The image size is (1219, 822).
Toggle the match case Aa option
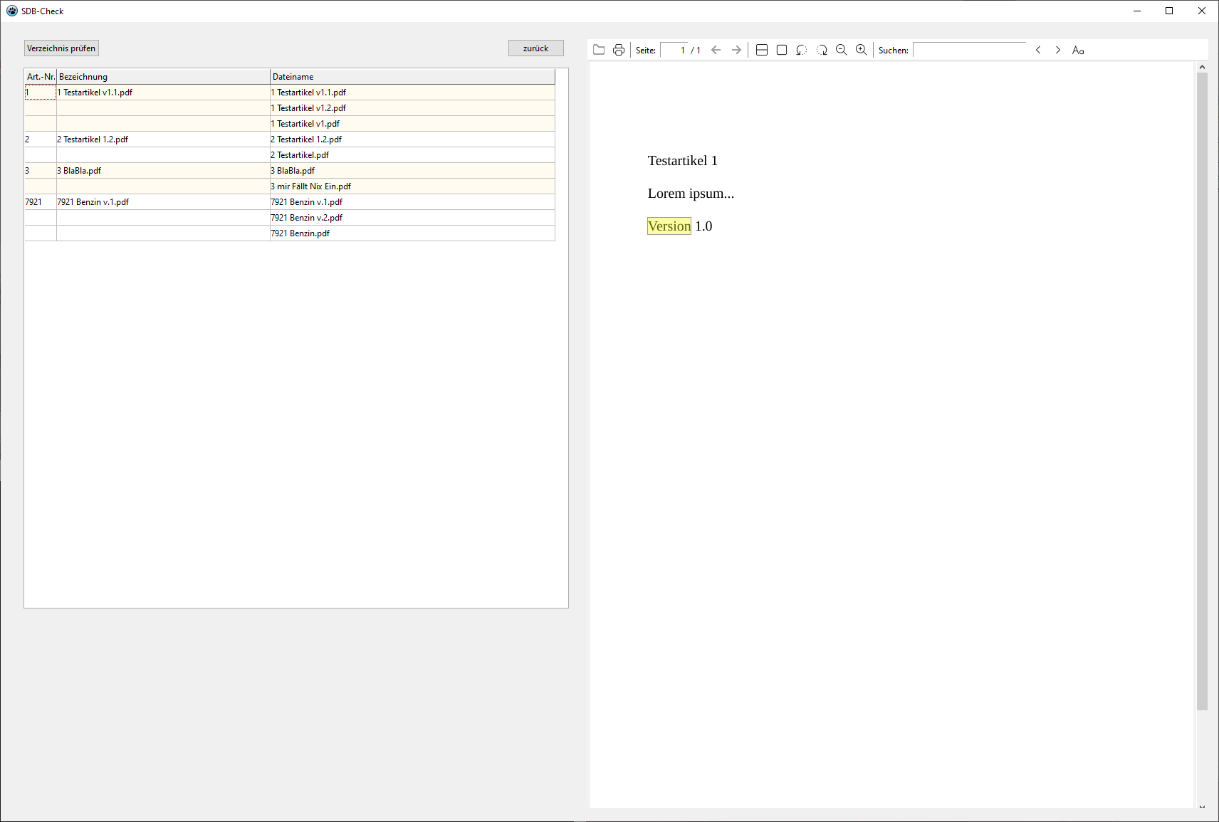pyautogui.click(x=1078, y=50)
